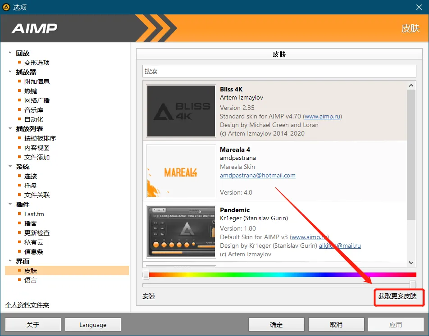Open 文件关联 settings
The width and height of the screenshot is (429, 336).
click(37, 195)
